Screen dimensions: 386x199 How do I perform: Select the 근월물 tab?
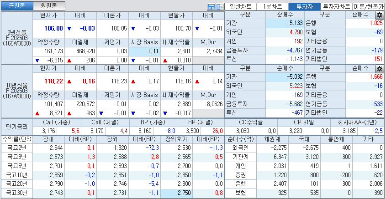tap(17, 6)
